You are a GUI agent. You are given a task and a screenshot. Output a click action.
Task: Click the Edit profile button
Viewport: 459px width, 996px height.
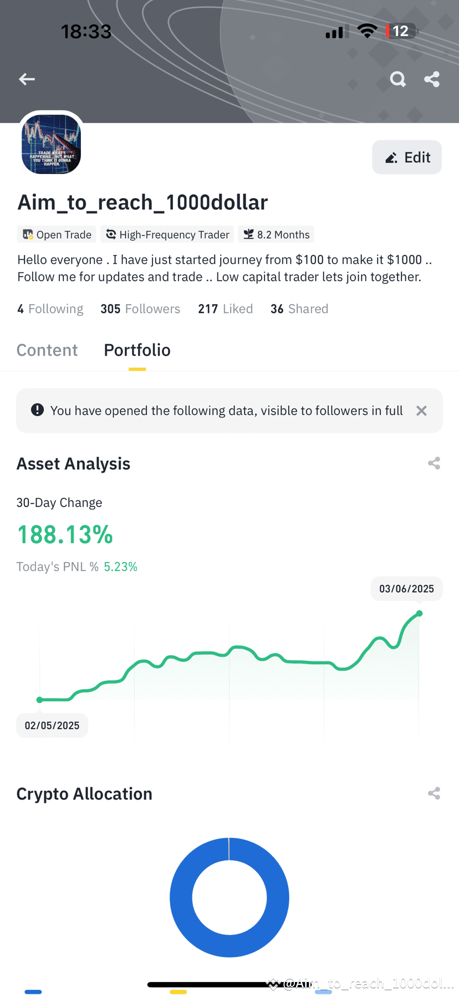[x=407, y=158]
